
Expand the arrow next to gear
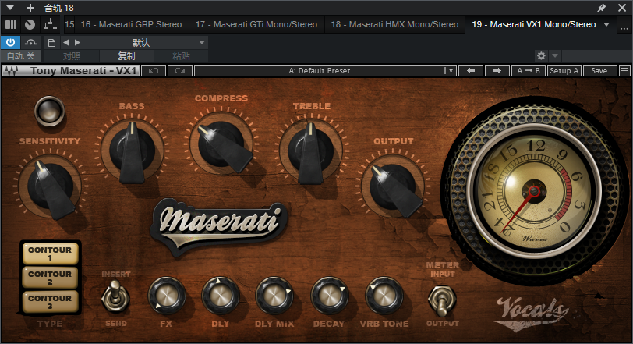coord(555,55)
